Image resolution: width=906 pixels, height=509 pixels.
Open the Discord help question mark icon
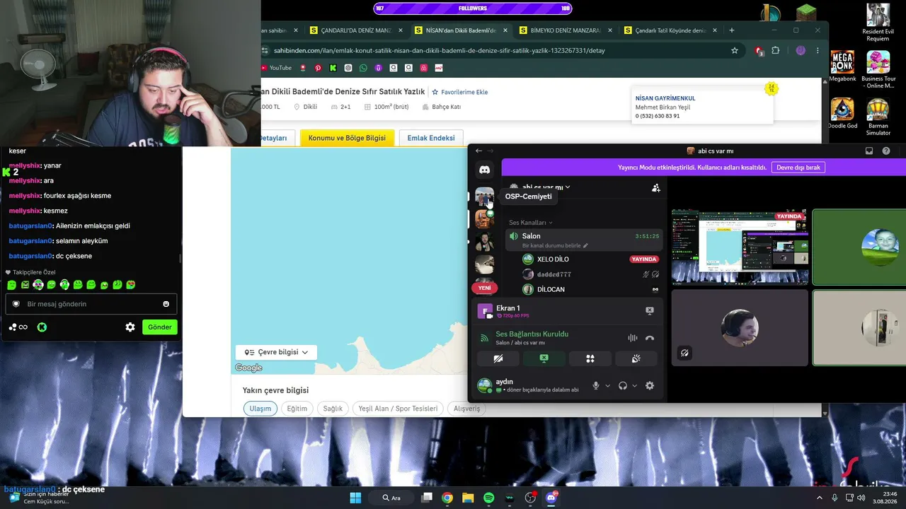click(886, 151)
